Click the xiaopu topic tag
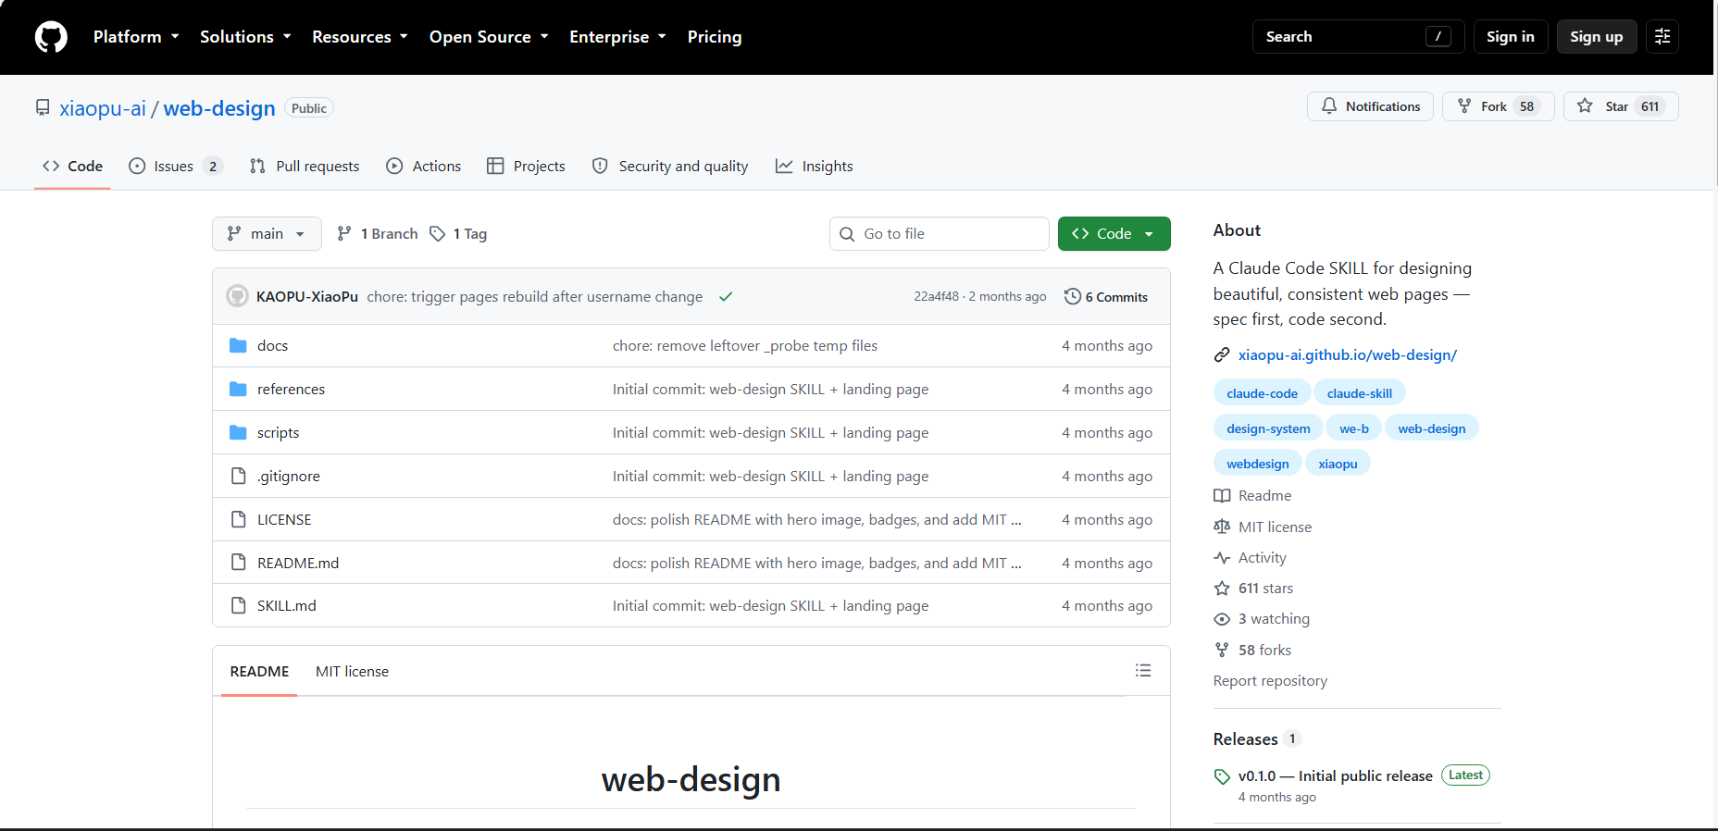 coord(1338,464)
